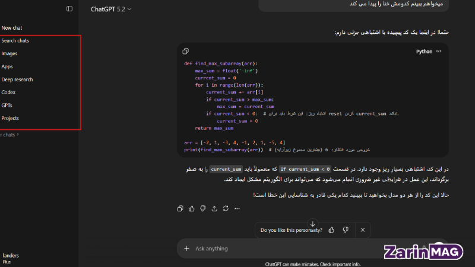Open GPTs in the sidebar

(7, 106)
